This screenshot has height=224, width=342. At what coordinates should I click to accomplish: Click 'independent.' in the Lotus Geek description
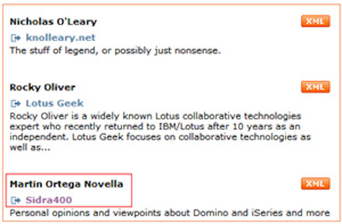[40, 137]
